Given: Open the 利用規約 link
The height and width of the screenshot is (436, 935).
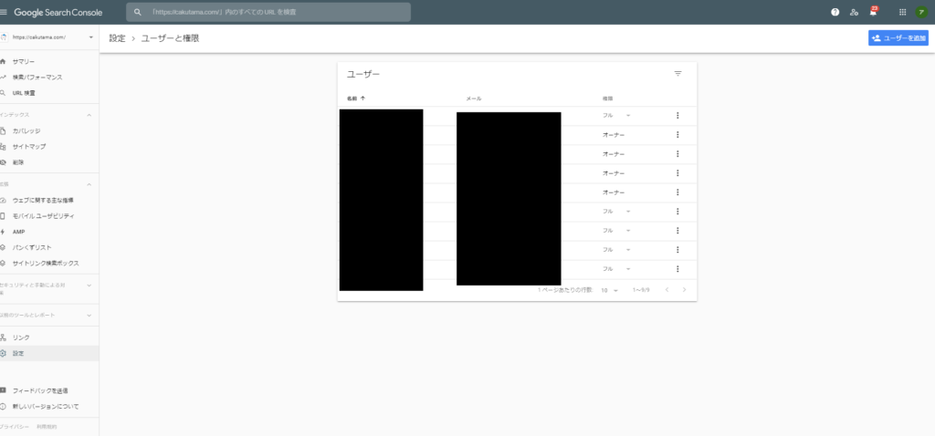Looking at the screenshot, I should (x=47, y=427).
